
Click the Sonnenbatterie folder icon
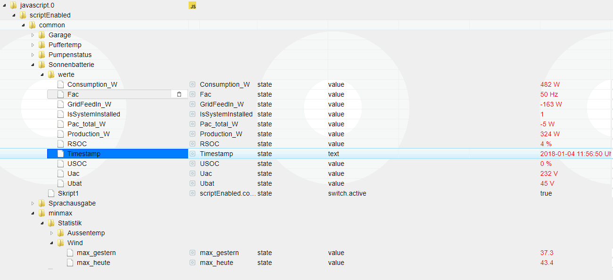(x=42, y=65)
